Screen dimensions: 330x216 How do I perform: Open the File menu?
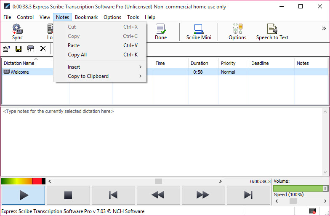[7, 17]
